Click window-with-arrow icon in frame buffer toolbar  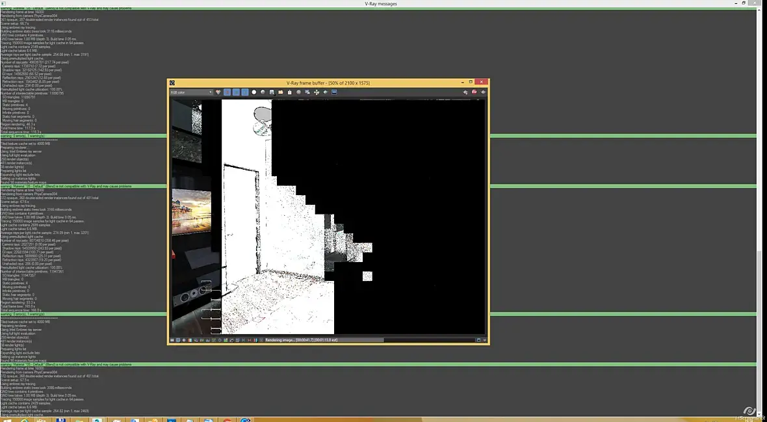point(307,92)
